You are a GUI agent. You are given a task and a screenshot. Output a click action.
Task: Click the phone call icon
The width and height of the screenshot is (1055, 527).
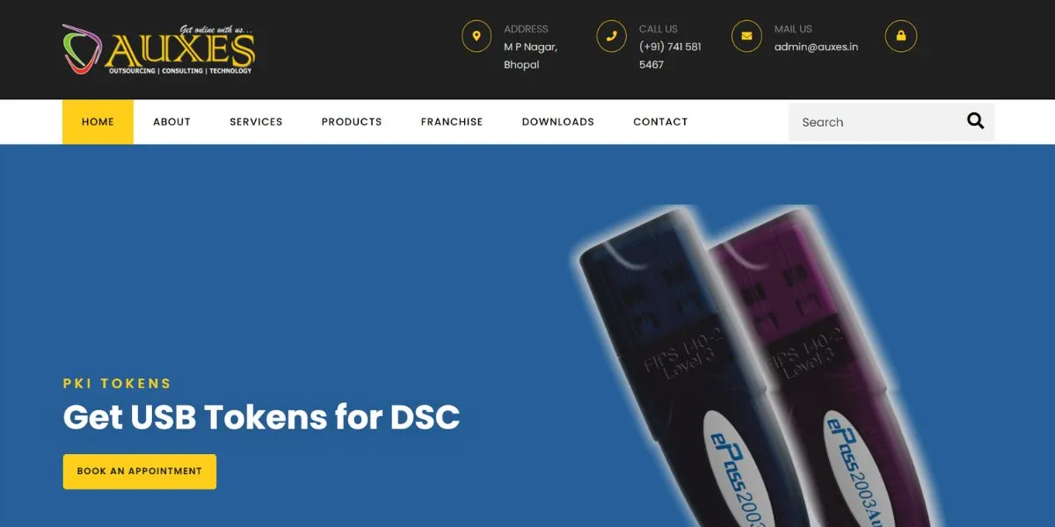pos(611,36)
